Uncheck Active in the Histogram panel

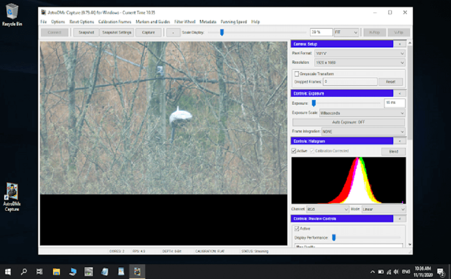[x=294, y=151]
